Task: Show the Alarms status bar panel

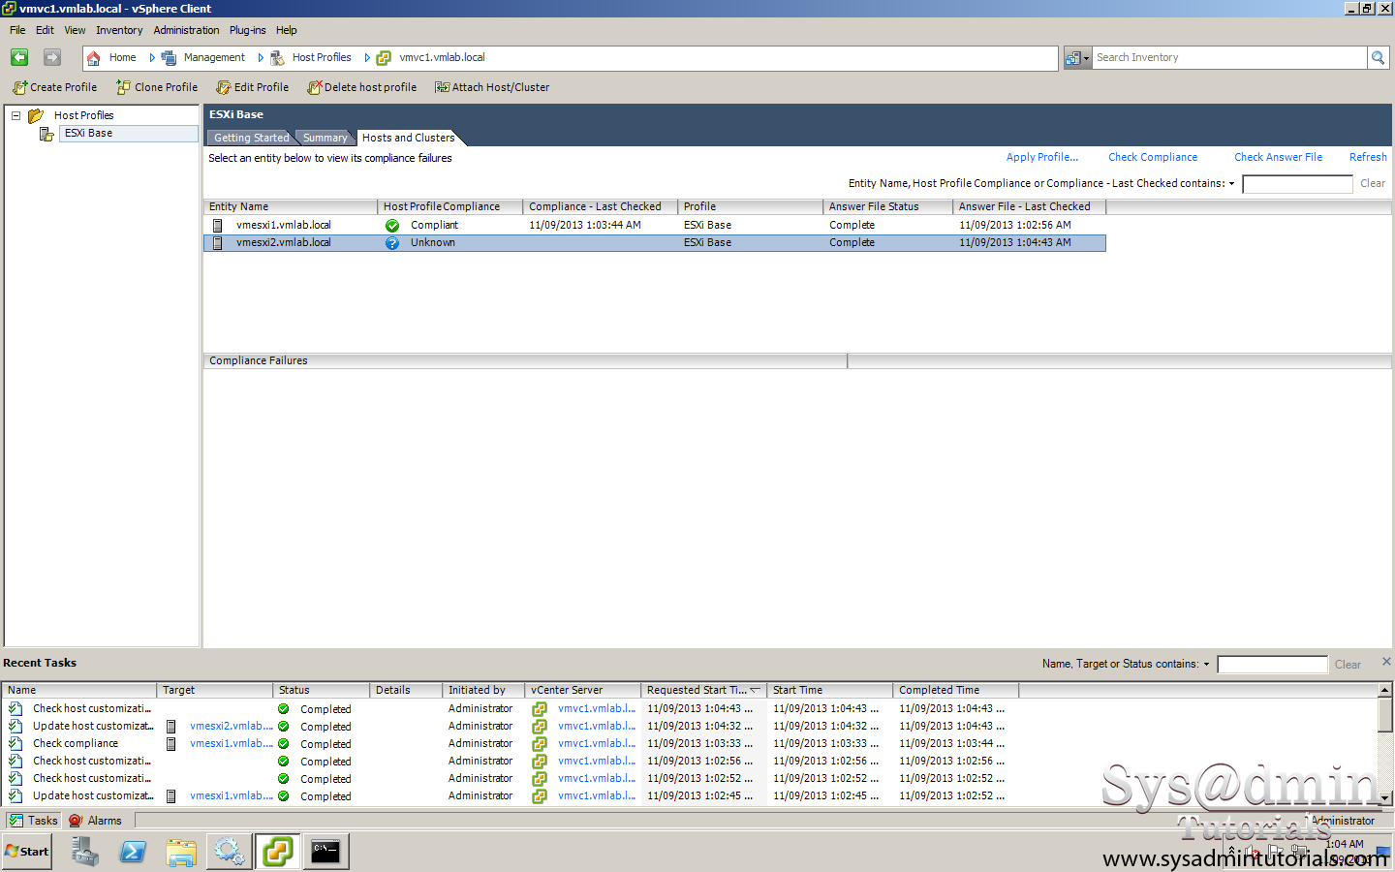Action: [x=96, y=821]
